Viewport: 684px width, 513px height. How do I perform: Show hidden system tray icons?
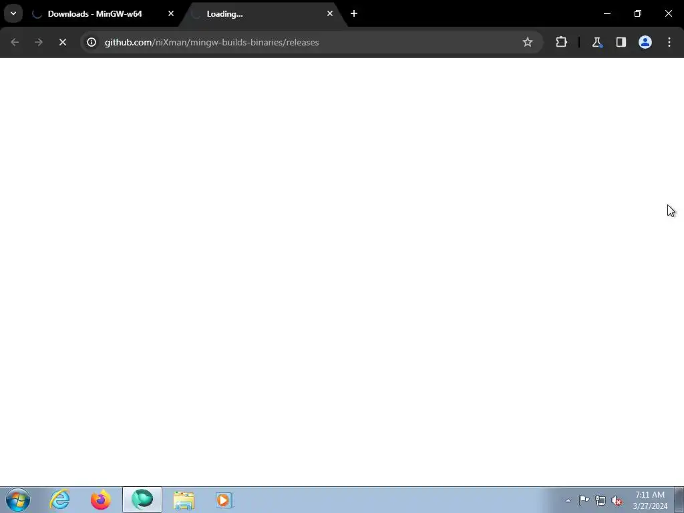[568, 500]
